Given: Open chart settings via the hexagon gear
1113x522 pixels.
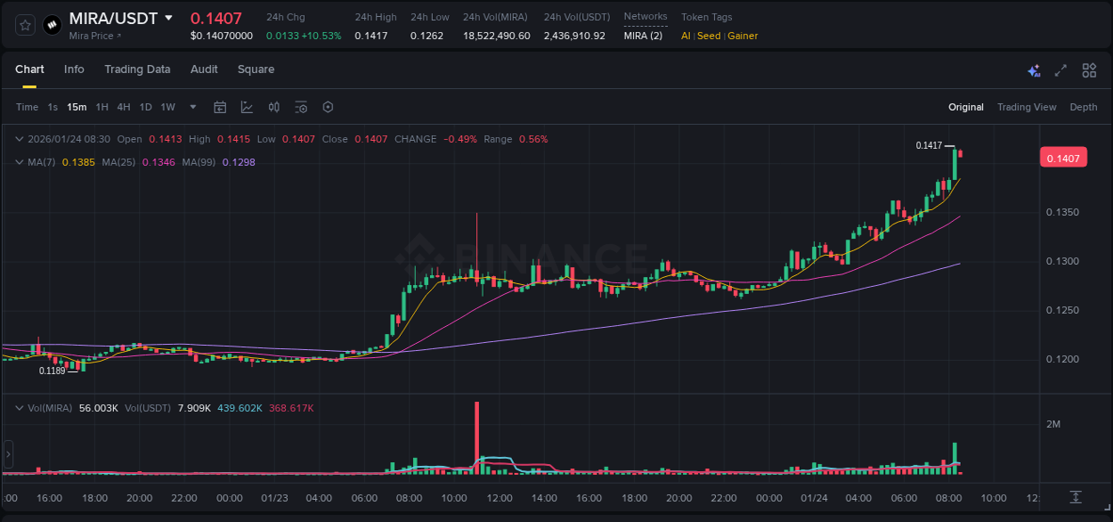Looking at the screenshot, I should pyautogui.click(x=328, y=107).
